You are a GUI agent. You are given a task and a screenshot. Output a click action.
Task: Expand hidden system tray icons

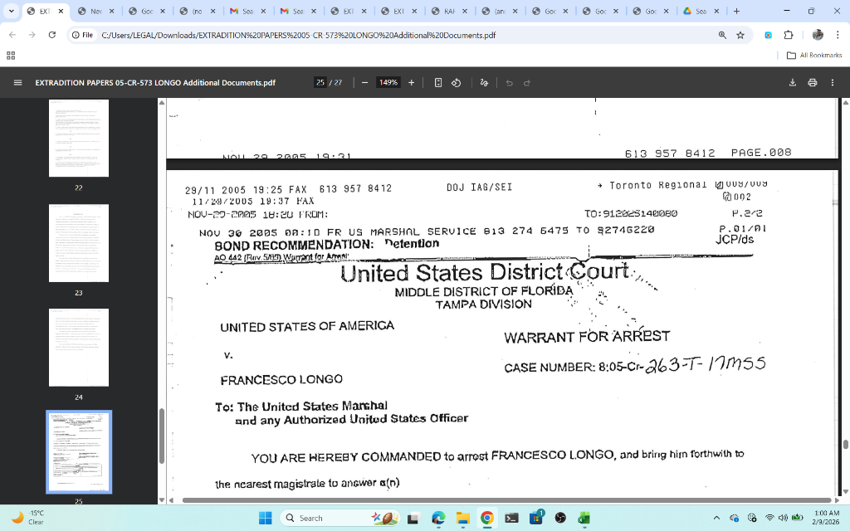(x=716, y=518)
